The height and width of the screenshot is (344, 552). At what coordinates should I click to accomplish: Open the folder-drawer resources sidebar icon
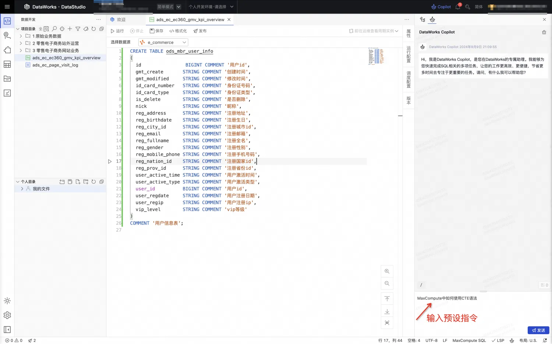[x=7, y=79]
